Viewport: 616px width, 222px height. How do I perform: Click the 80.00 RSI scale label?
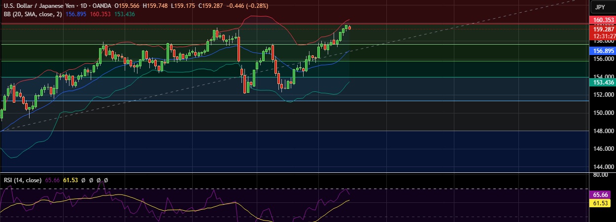tap(601, 175)
